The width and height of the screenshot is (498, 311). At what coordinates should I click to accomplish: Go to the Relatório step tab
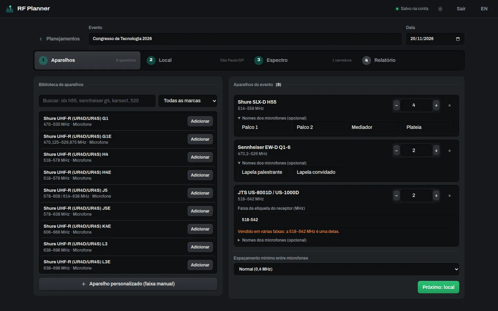[x=411, y=60]
